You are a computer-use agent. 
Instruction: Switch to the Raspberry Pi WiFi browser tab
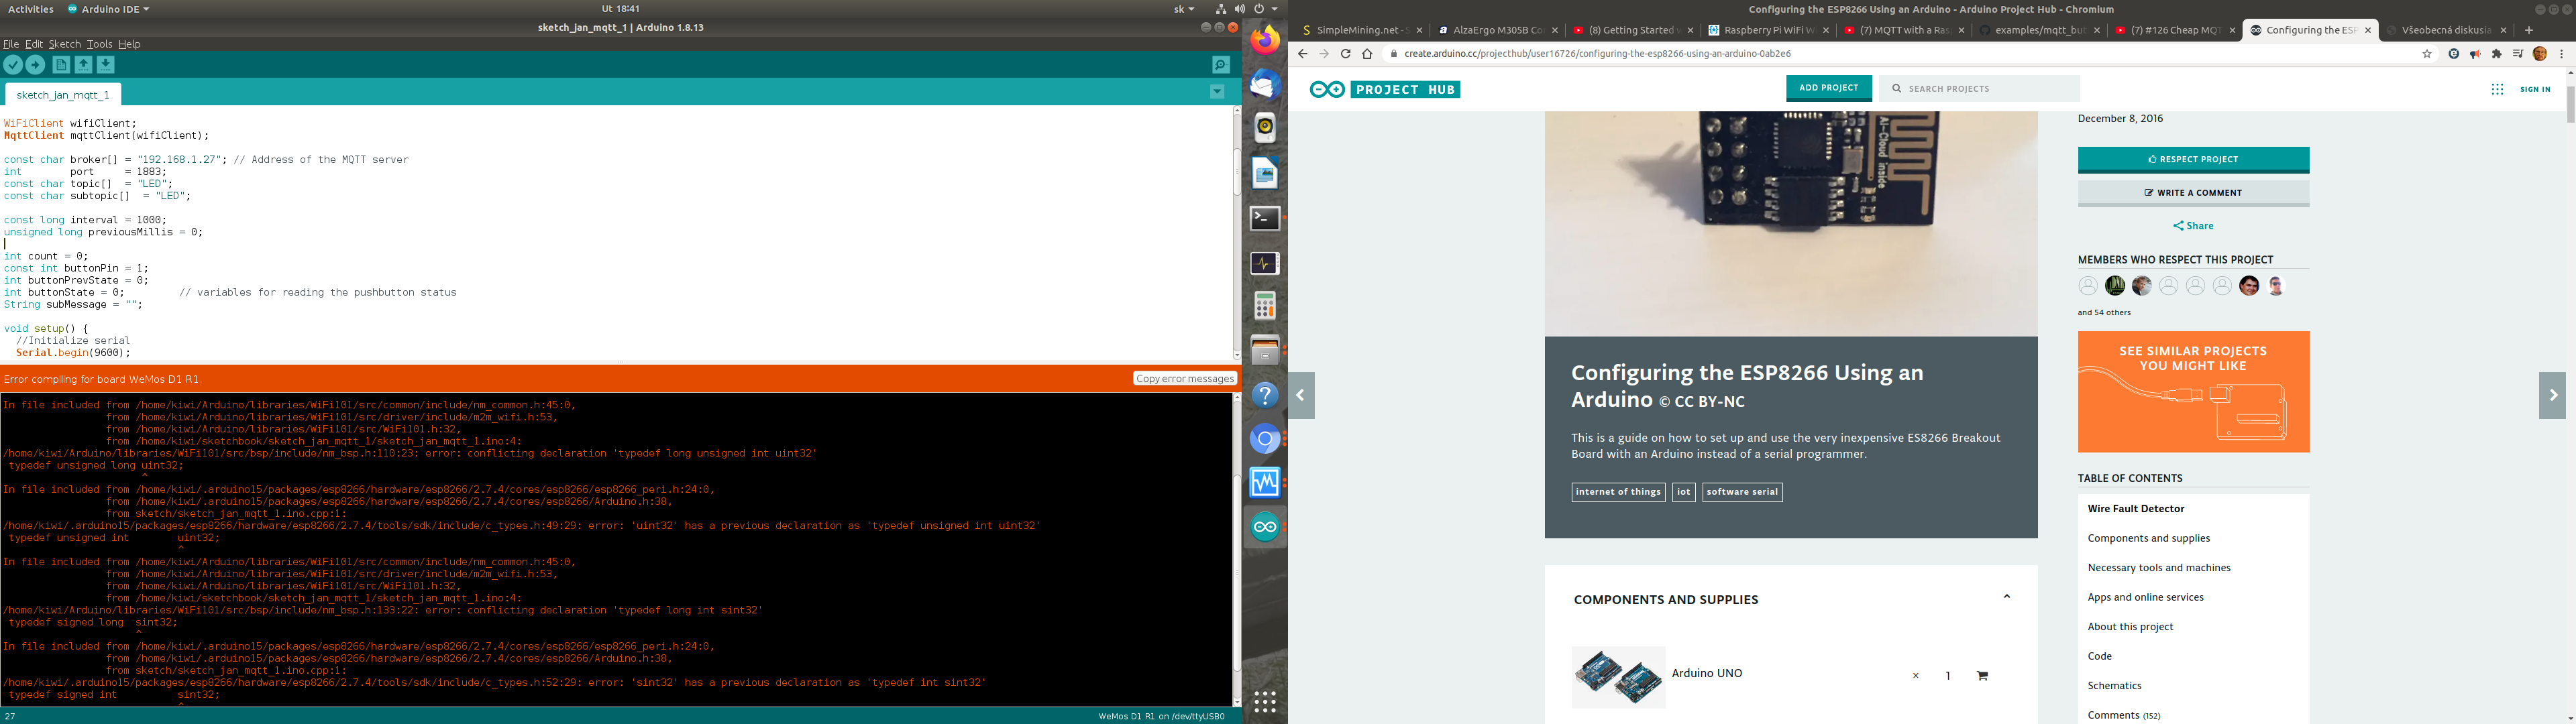(x=1765, y=30)
